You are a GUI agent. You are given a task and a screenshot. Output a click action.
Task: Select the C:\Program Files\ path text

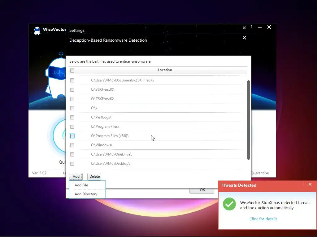(105, 127)
